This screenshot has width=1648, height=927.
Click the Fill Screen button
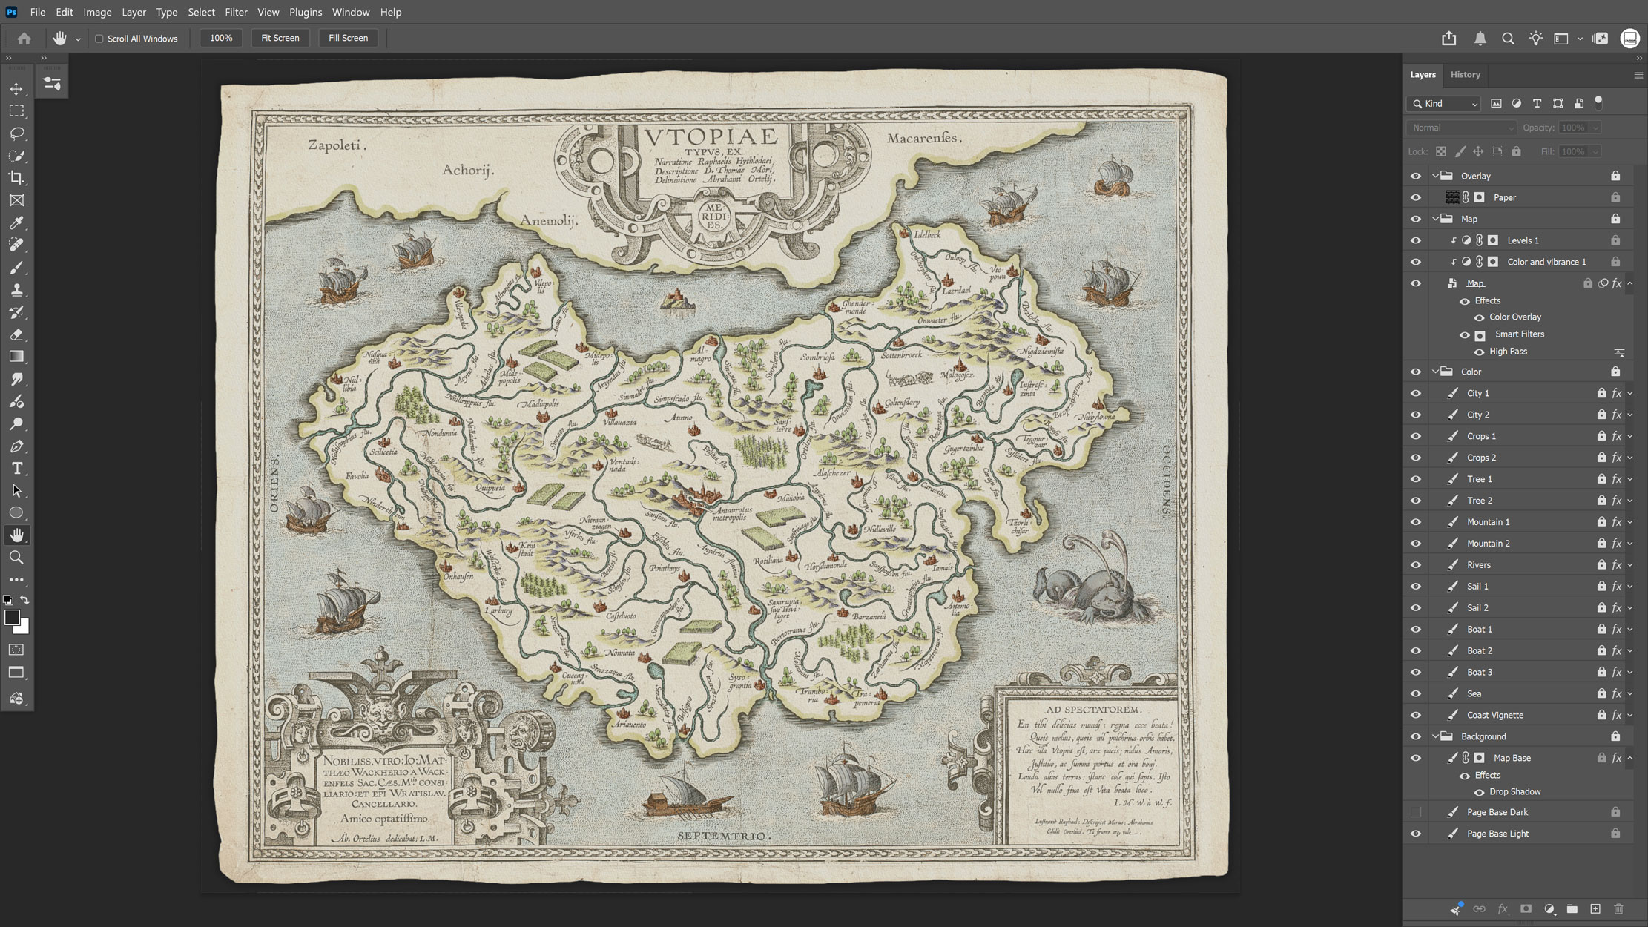click(348, 38)
